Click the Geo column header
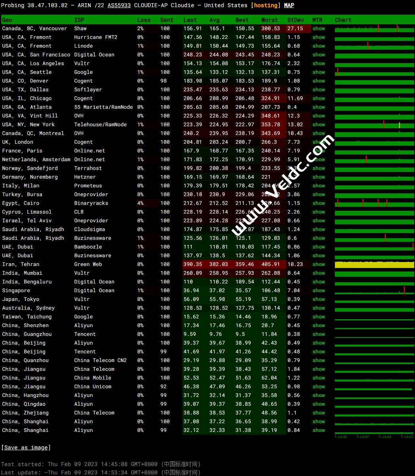This screenshot has height=476, width=415. (7, 20)
